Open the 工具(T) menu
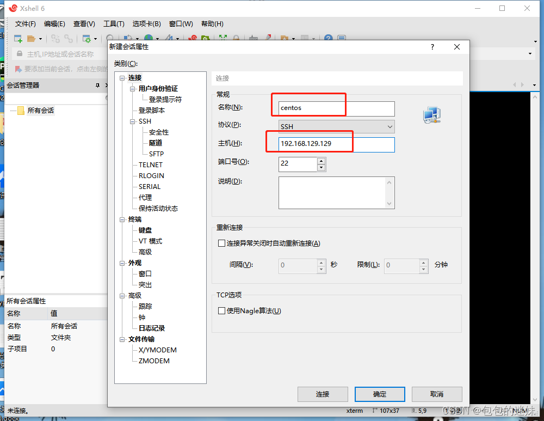 coord(114,23)
